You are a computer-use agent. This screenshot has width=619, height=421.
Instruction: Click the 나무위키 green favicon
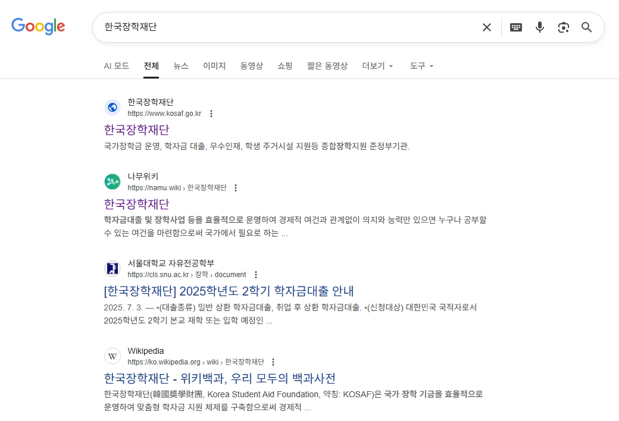[x=112, y=181]
